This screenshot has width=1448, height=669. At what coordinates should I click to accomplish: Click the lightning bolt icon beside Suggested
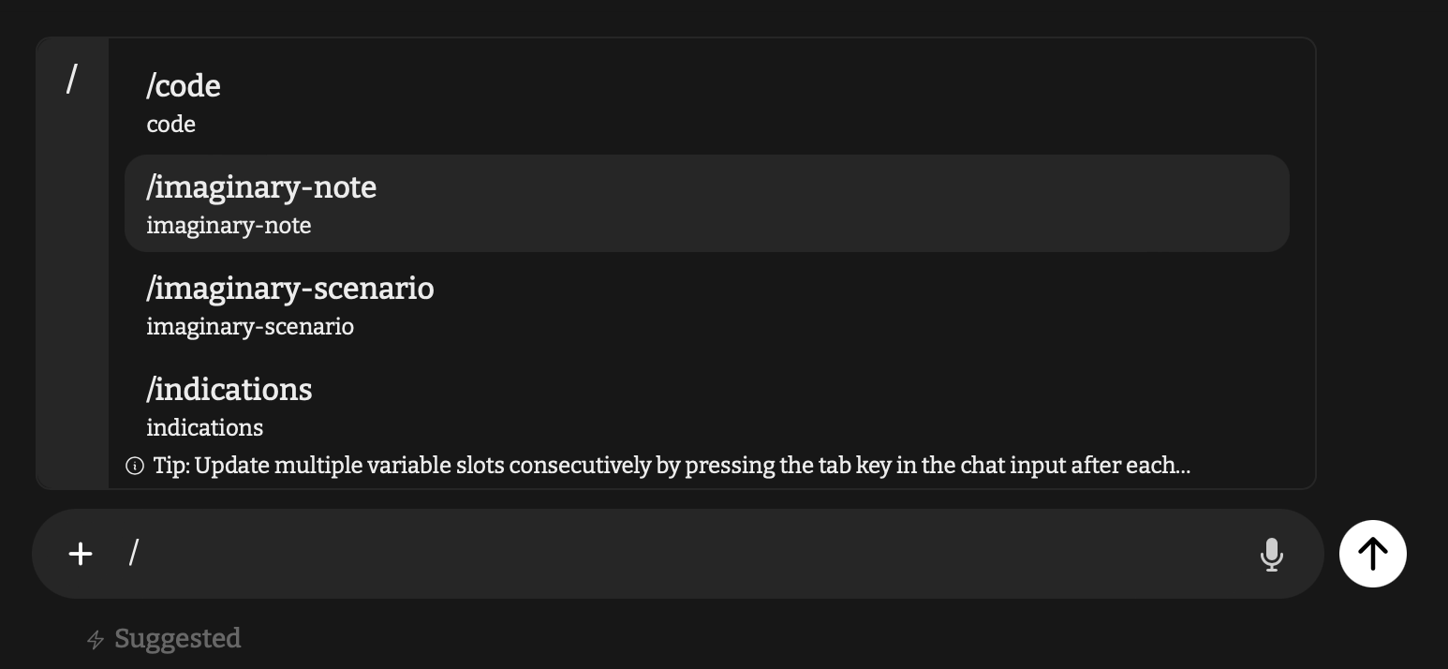95,640
